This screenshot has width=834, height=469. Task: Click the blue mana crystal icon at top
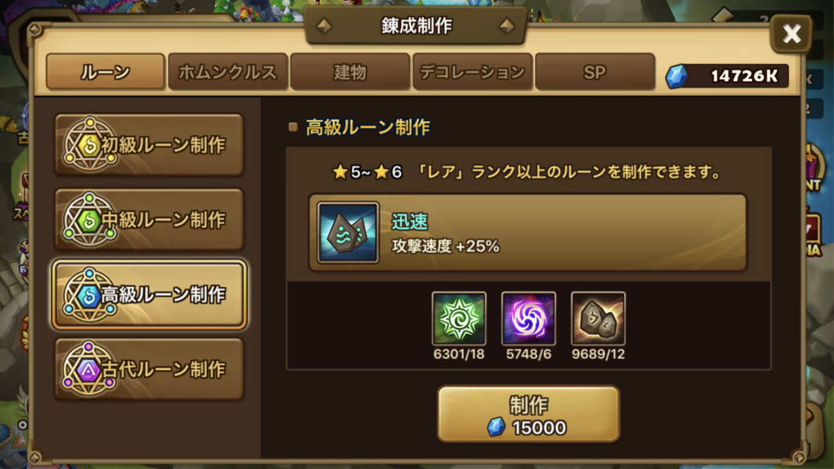pos(676,76)
